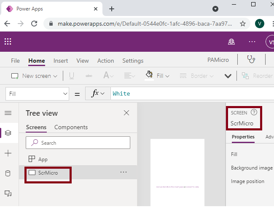This screenshot has width=274, height=207.
Task: Open ScrMicro more options ellipsis
Action: 124,172
